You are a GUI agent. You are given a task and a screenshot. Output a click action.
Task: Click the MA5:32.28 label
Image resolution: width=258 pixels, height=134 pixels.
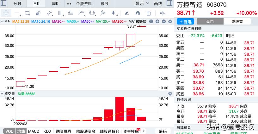pyautogui.click(x=21, y=21)
